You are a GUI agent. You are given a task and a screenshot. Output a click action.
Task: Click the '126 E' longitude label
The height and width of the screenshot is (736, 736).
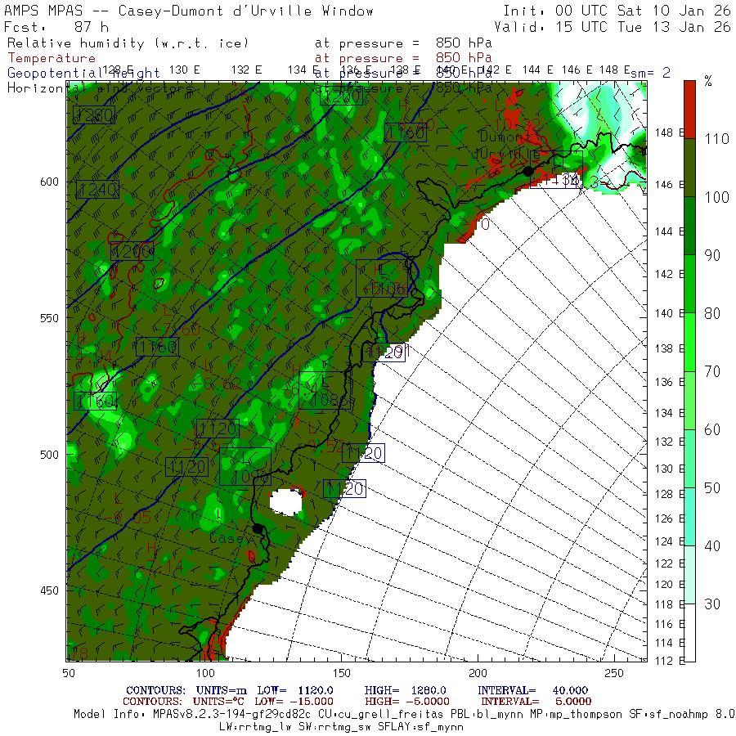click(x=670, y=518)
